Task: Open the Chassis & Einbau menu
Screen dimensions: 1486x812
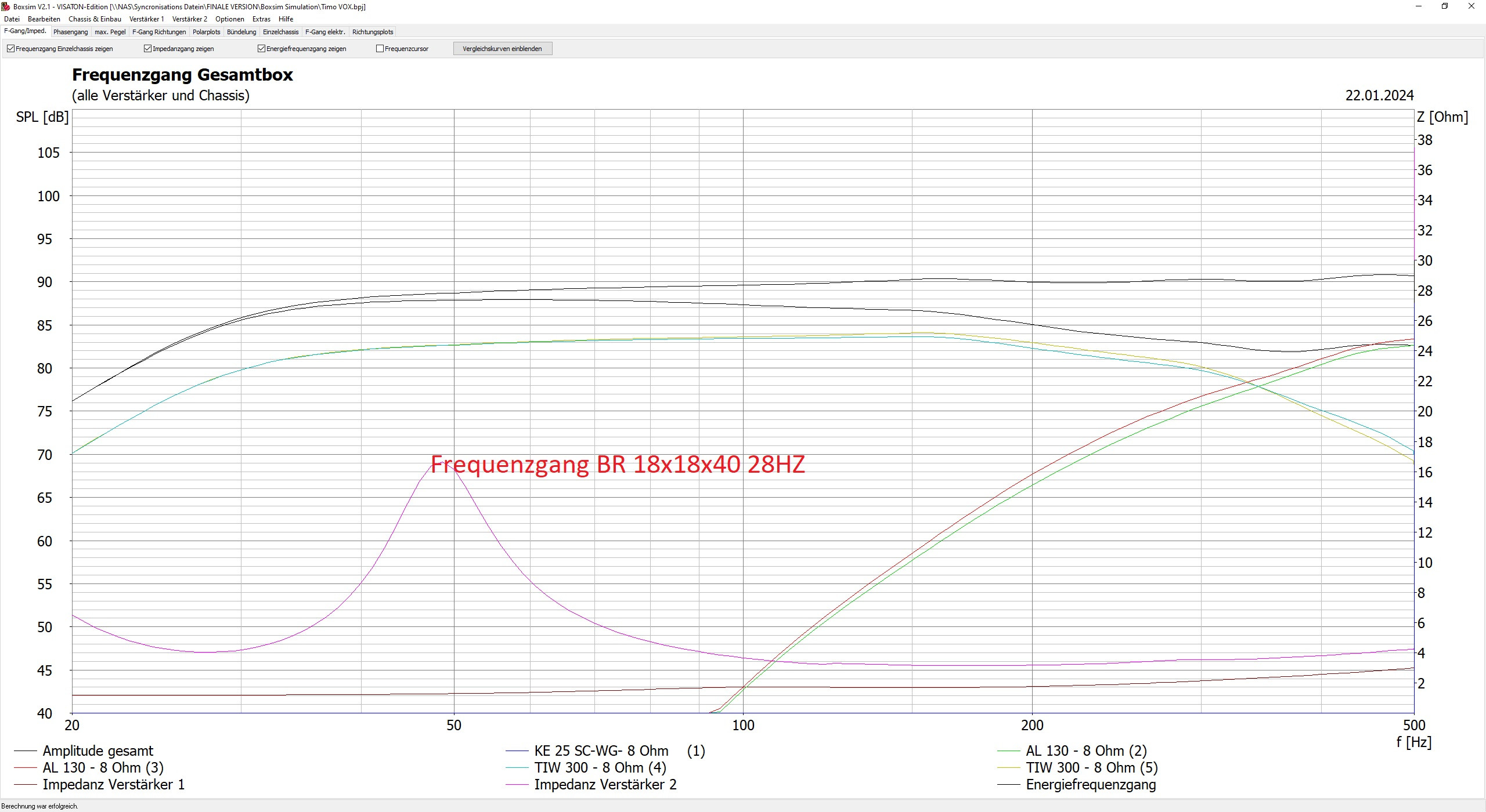Action: (95, 19)
